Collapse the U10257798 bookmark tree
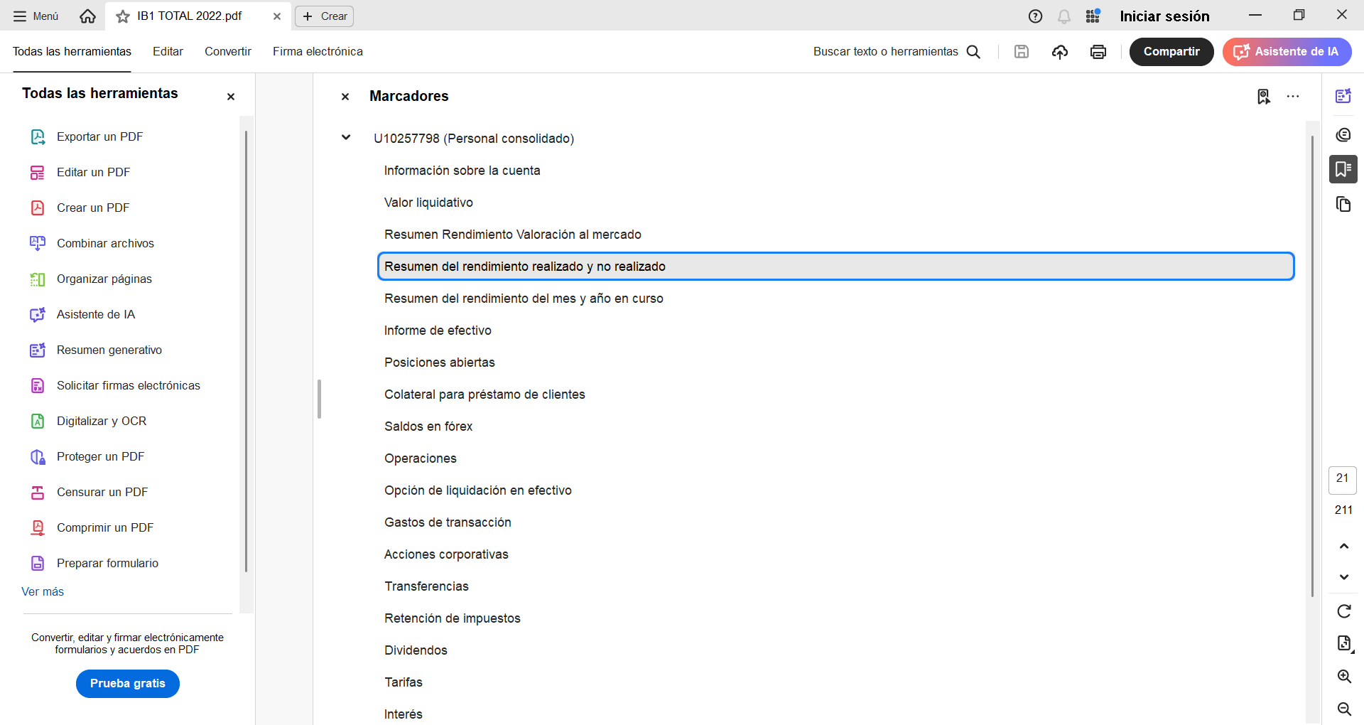The height and width of the screenshot is (725, 1364). click(x=346, y=137)
